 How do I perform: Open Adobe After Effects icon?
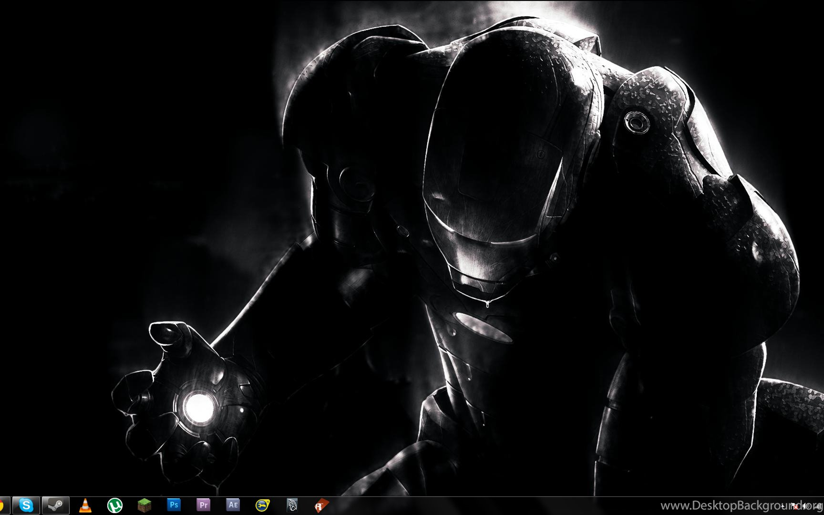click(232, 505)
